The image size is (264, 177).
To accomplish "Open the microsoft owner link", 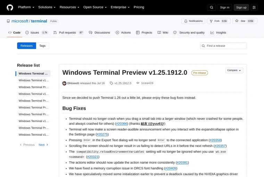I will pyautogui.click(x=20, y=21).
